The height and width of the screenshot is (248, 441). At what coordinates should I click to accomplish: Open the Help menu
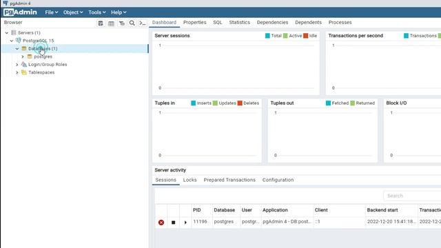point(119,12)
